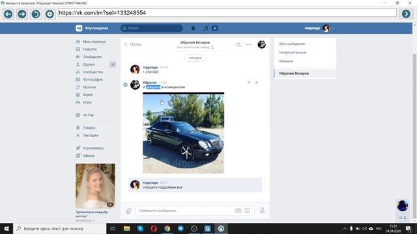The width and height of the screenshot is (417, 234).
Task: Open Ибрагим Везиров name in chat header
Action: [x=195, y=42]
